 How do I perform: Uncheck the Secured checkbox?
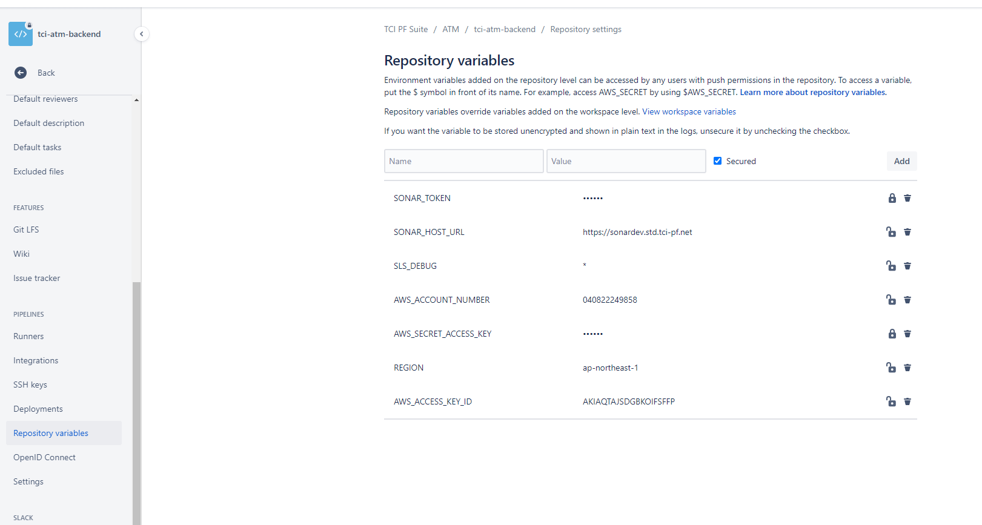coord(717,161)
